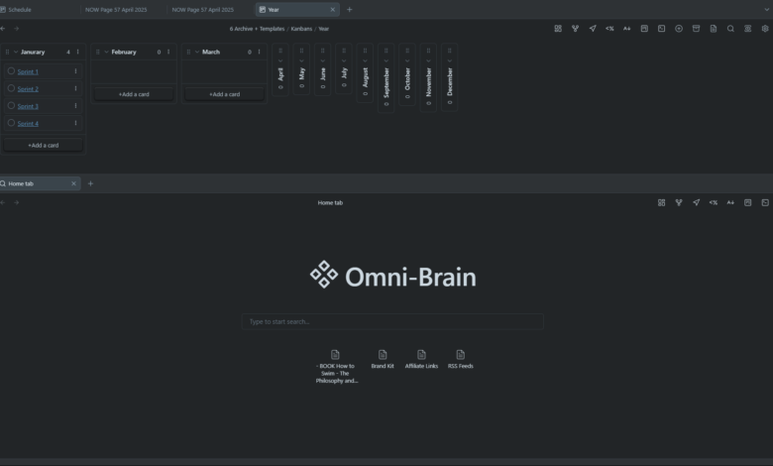The image size is (773, 466).
Task: Open Sprint 1 card options menu
Action: tap(75, 71)
